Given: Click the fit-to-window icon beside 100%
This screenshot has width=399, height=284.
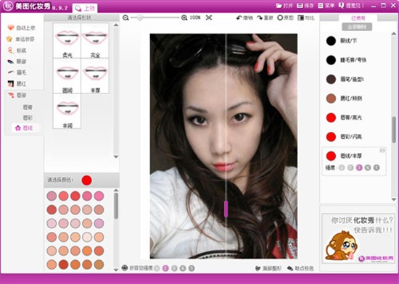Looking at the screenshot, I should pos(209,18).
